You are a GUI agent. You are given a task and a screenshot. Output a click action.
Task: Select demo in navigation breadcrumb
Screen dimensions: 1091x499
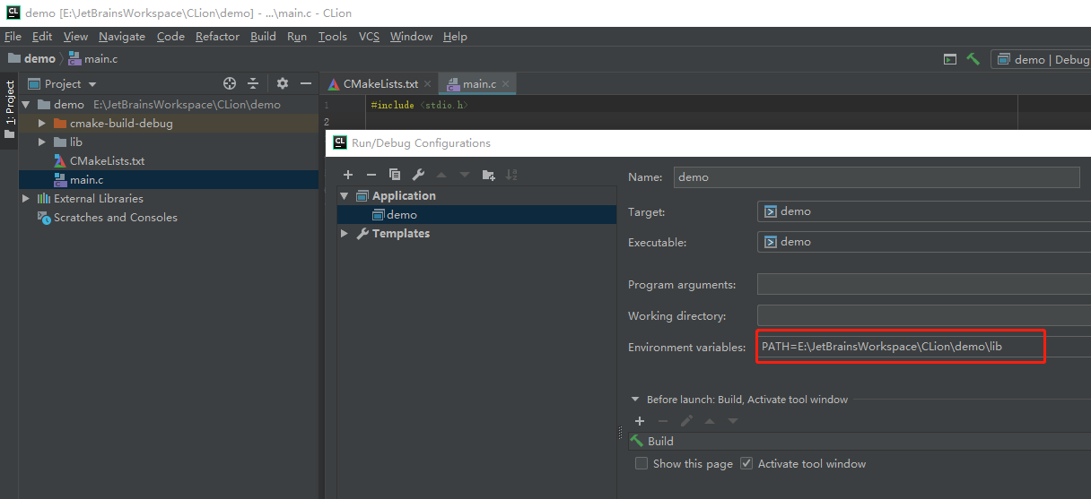click(x=32, y=59)
